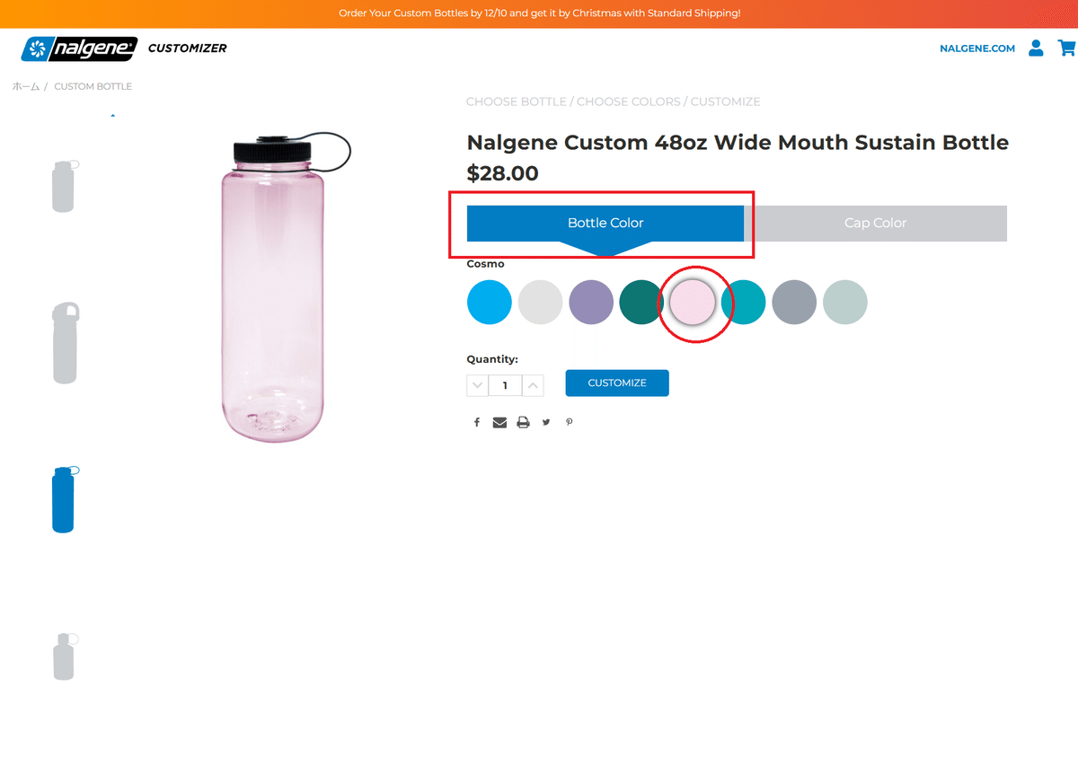Open the NALGENE.COM link

coord(976,48)
